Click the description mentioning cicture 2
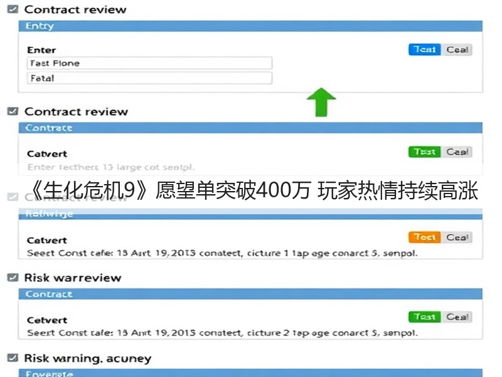The image size is (502, 377). [222, 333]
